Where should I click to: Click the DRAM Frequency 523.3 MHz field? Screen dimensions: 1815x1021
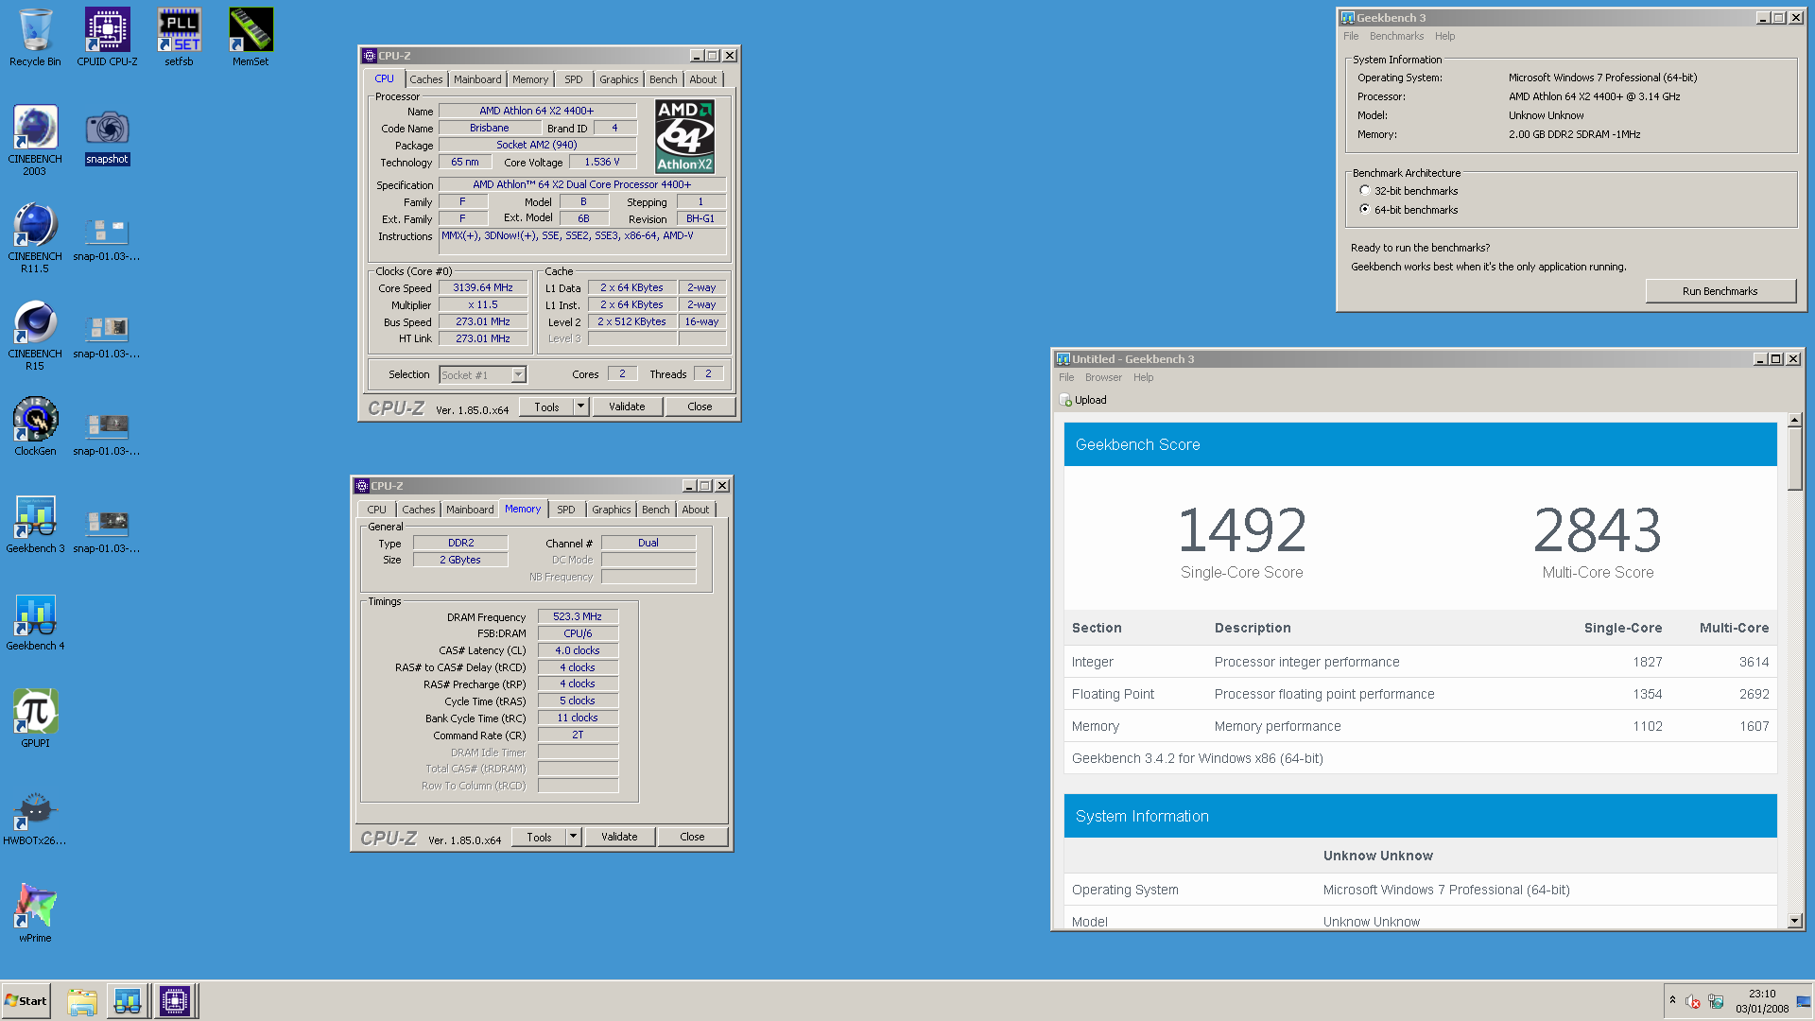[577, 616]
